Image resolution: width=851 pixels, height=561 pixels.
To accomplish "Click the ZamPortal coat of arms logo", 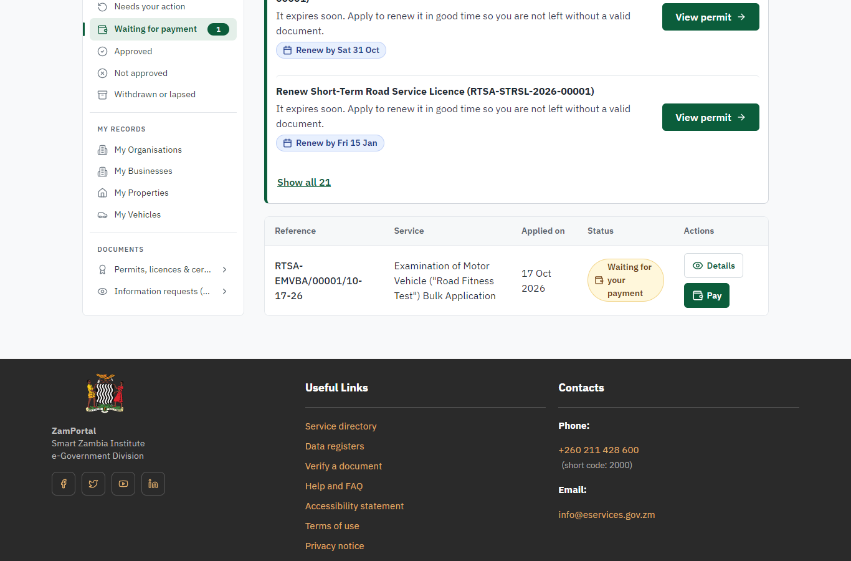I will (105, 393).
